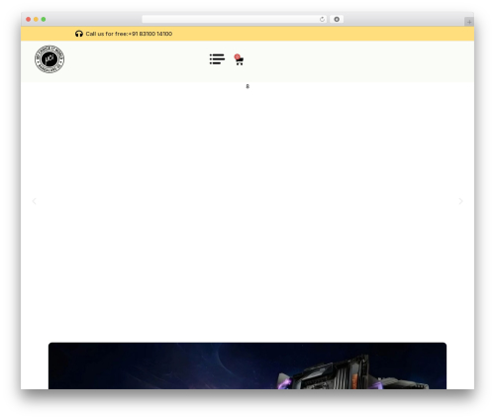Go to next slide arrow
Viewport: 495px width, 419px height.
coord(460,201)
